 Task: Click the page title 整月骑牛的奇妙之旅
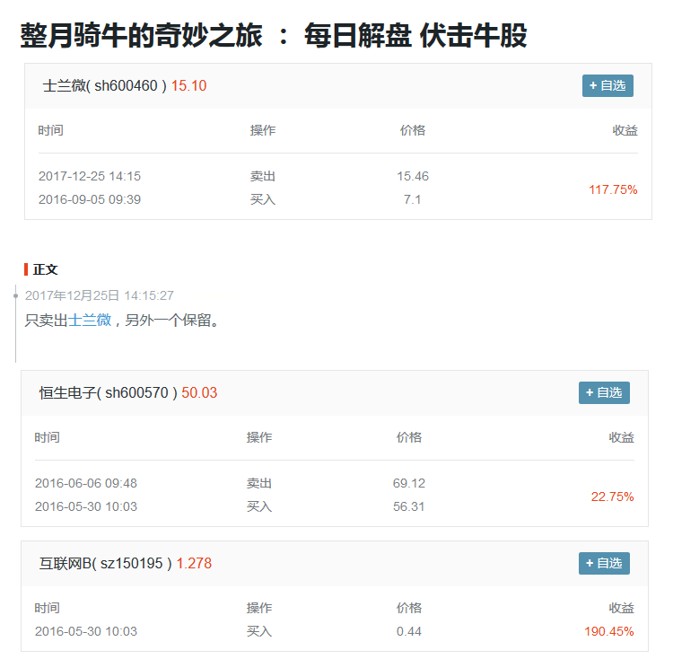(x=142, y=36)
